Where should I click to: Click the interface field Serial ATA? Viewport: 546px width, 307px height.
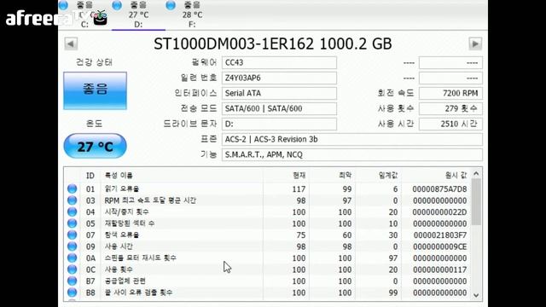pos(279,93)
